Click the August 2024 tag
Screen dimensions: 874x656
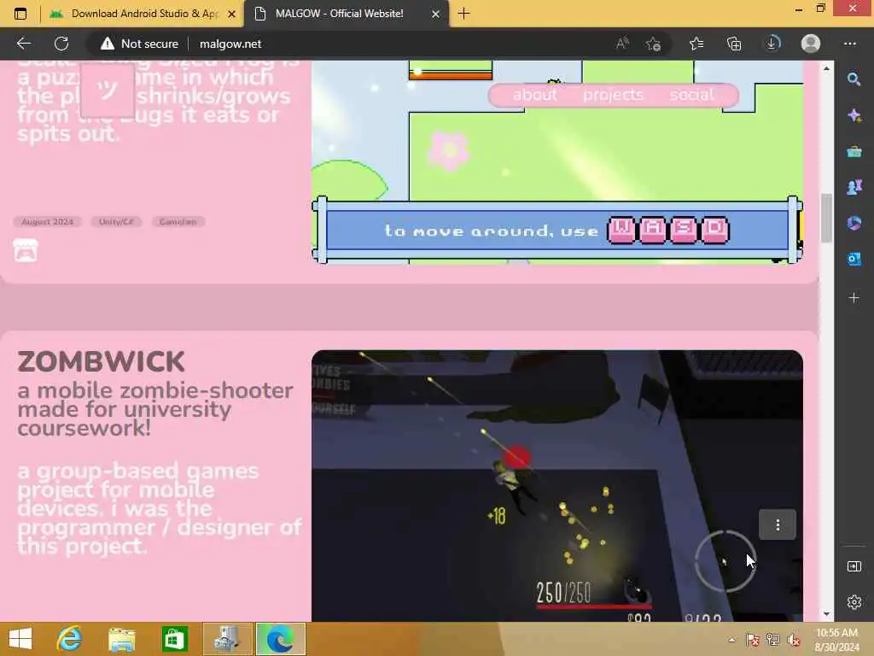click(48, 221)
